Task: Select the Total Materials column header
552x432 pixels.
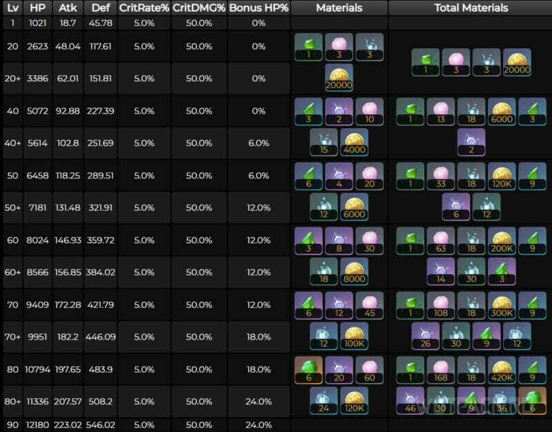Action: [471, 8]
